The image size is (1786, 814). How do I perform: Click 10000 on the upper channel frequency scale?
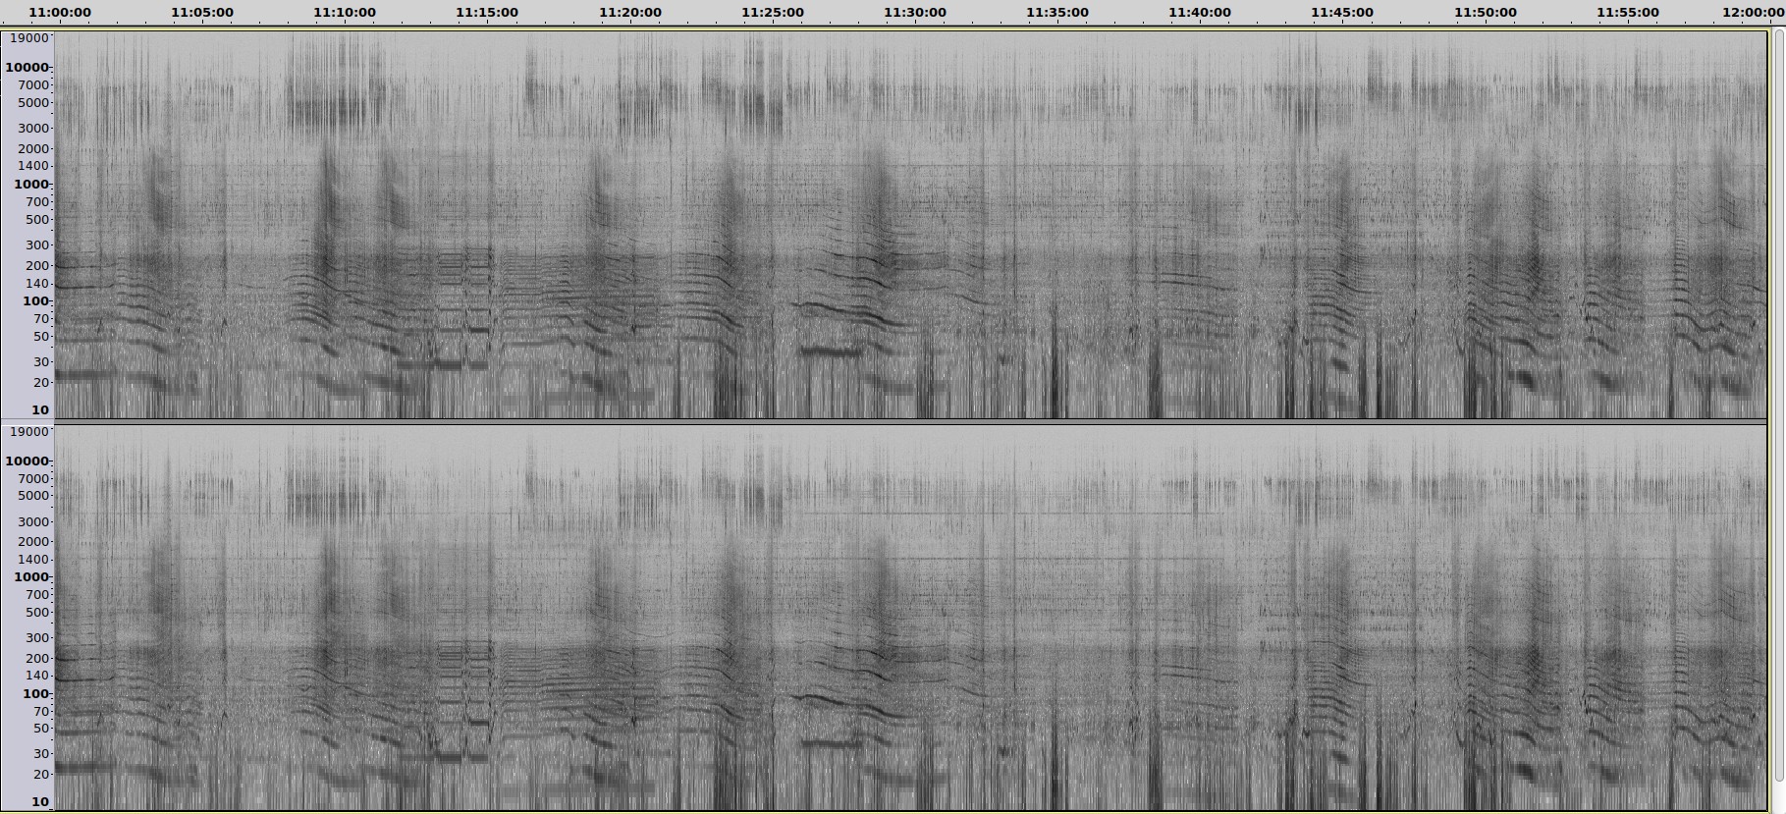click(27, 68)
